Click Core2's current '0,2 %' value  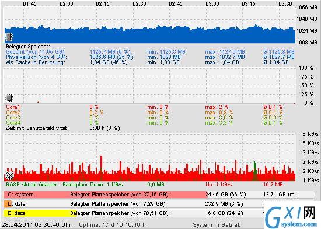click(96, 112)
